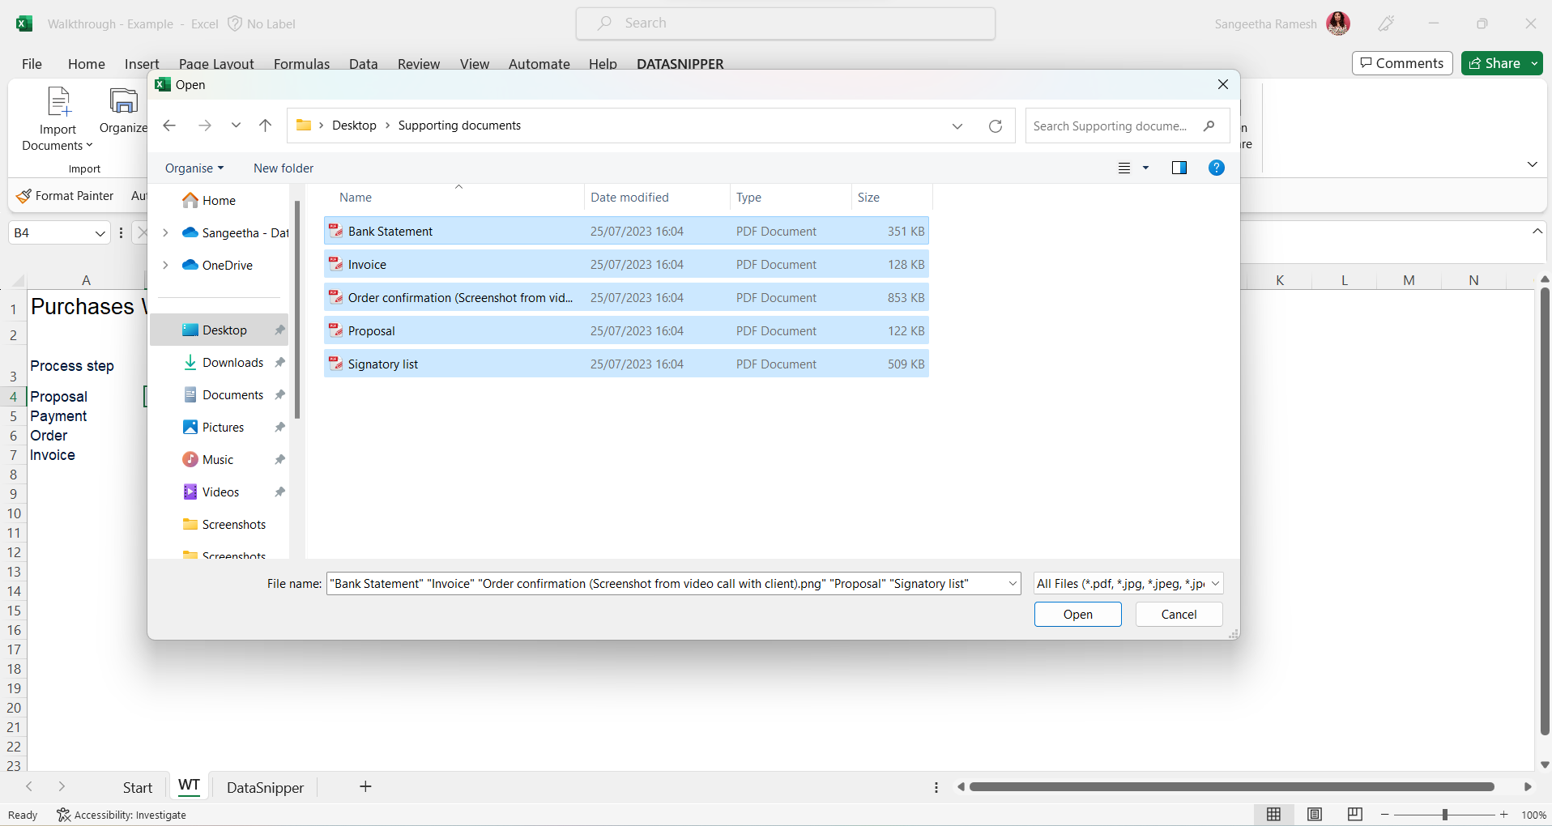Expand the file name history dropdown
The image size is (1552, 826).
click(1012, 583)
